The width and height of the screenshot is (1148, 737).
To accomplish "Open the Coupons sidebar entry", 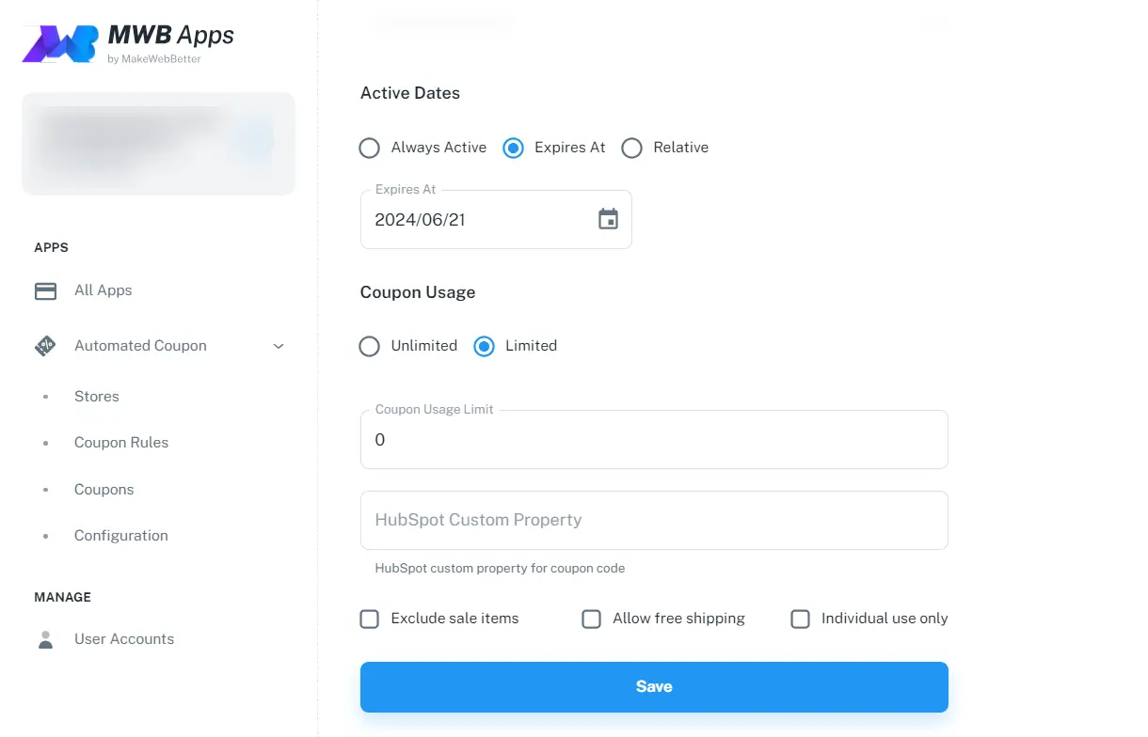I will 104,490.
